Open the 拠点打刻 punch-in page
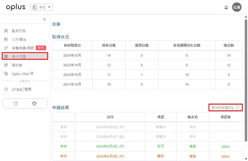 click(x=19, y=31)
